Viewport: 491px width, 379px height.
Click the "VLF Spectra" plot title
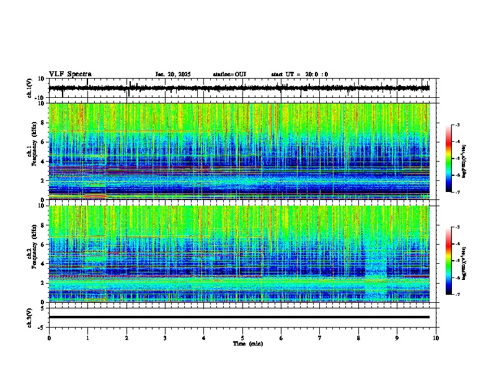pyautogui.click(x=70, y=74)
